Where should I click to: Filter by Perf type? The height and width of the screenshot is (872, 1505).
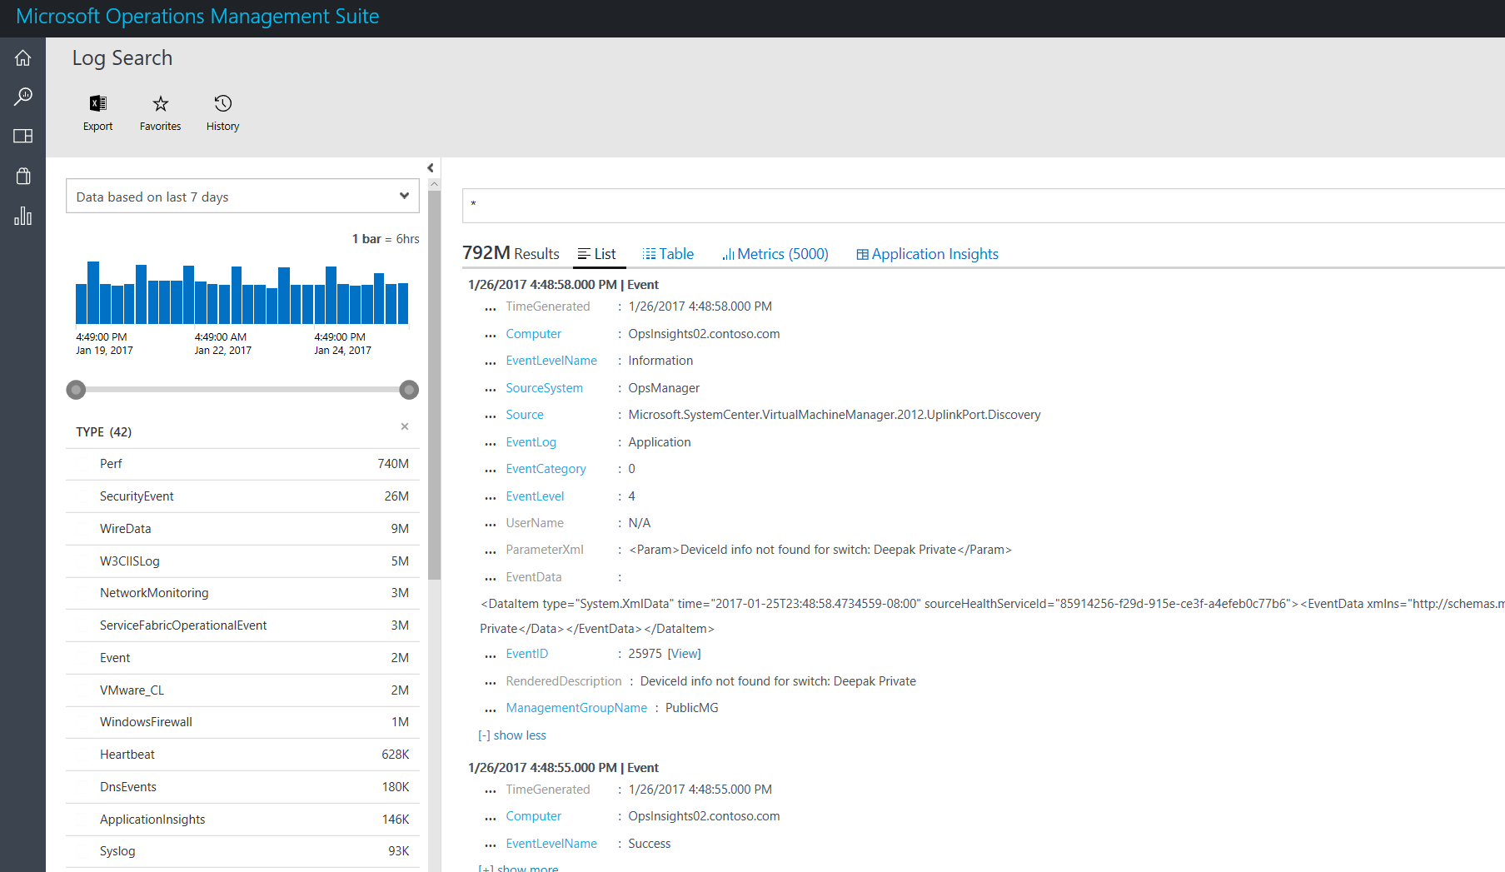(242, 464)
